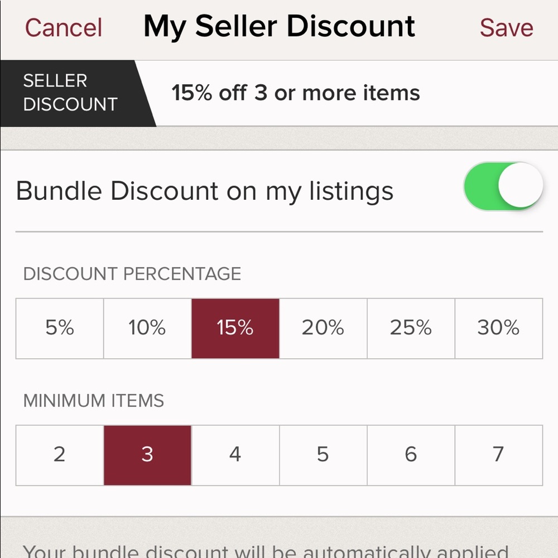Save the seller discount settings
The width and height of the screenshot is (558, 558).
point(506,27)
